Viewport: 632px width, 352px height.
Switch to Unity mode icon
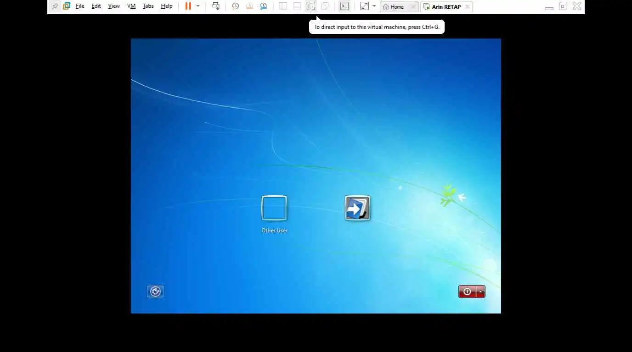[325, 6]
